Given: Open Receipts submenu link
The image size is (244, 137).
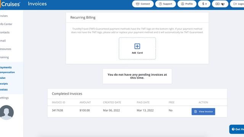Looking at the screenshot, I should [4, 84].
